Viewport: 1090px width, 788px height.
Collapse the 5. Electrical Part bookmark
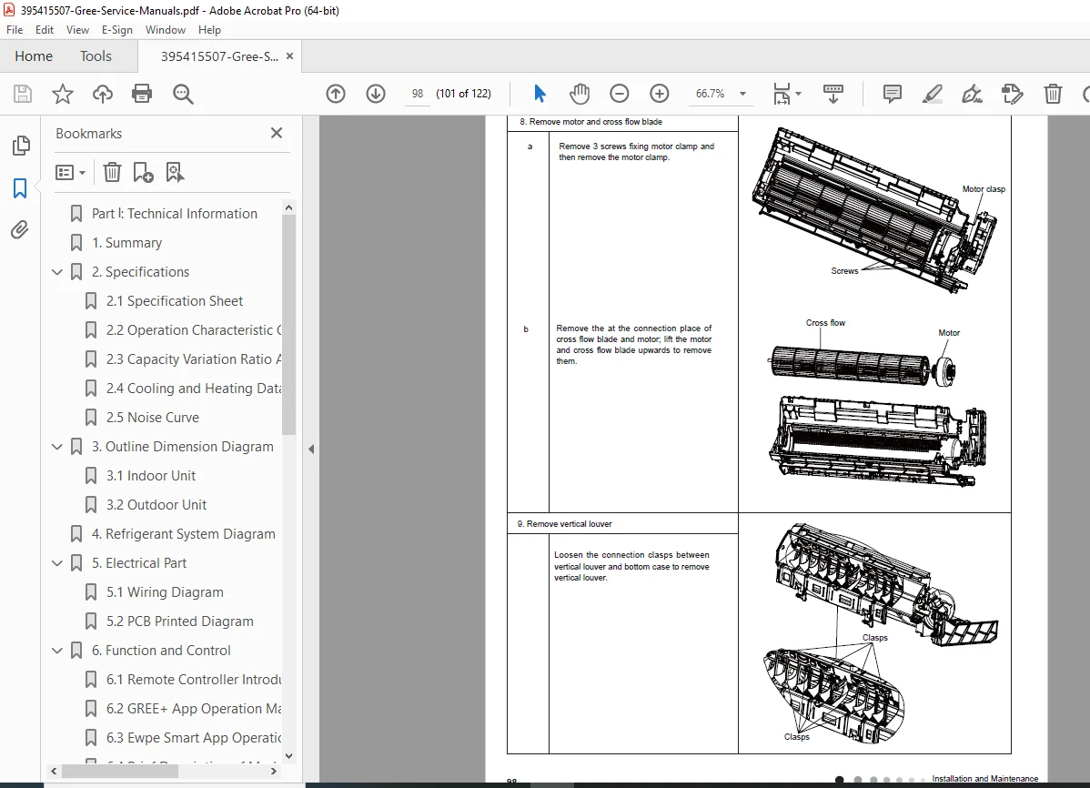pos(57,563)
